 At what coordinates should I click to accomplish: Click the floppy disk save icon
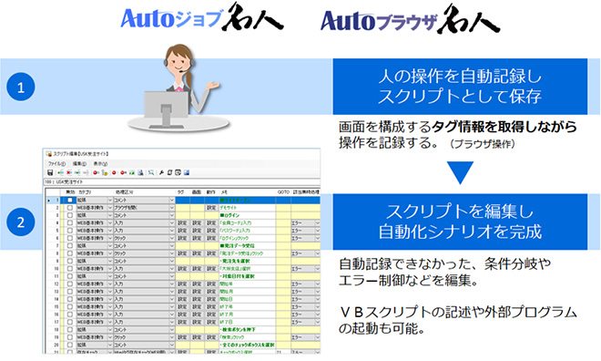pos(50,172)
